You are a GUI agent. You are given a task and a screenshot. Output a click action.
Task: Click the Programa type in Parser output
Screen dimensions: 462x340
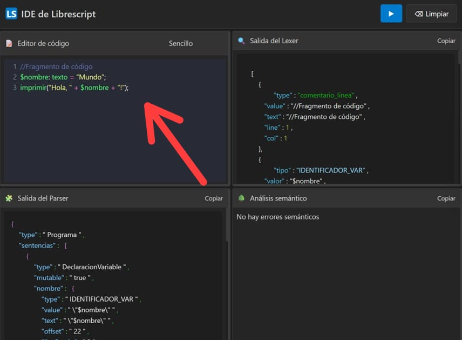[62, 235]
